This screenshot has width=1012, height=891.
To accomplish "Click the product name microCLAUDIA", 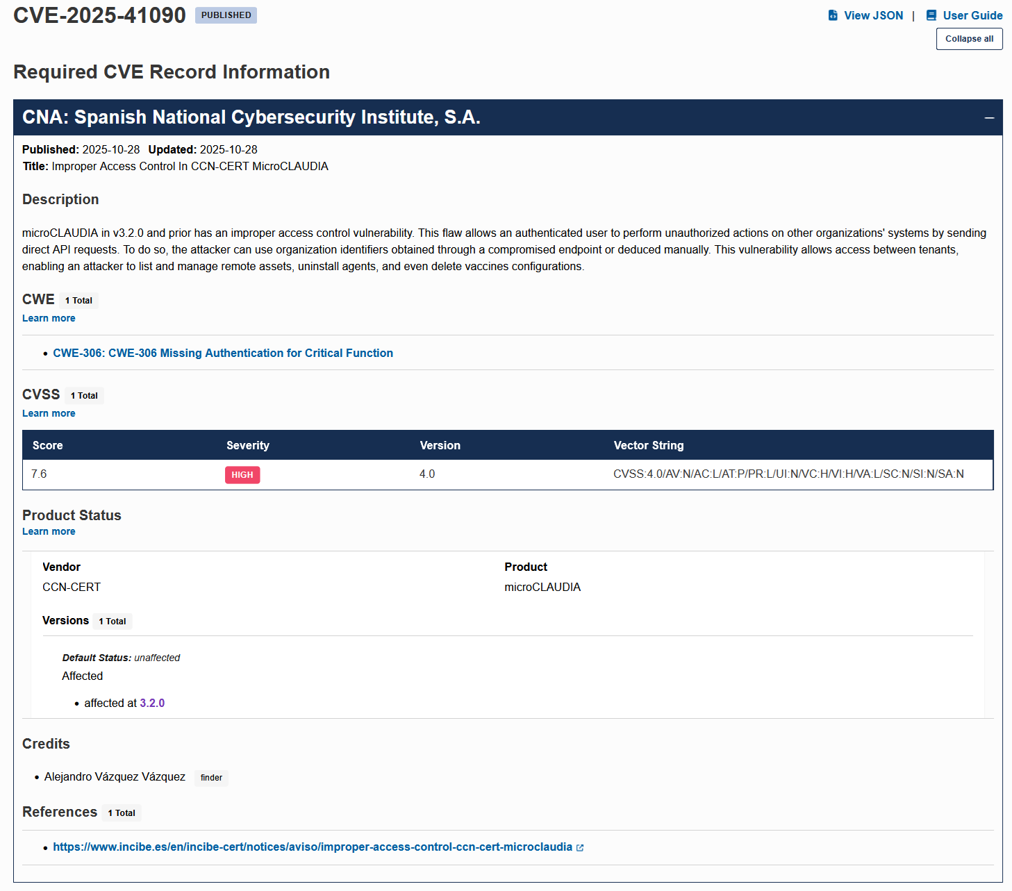I will pyautogui.click(x=542, y=588).
